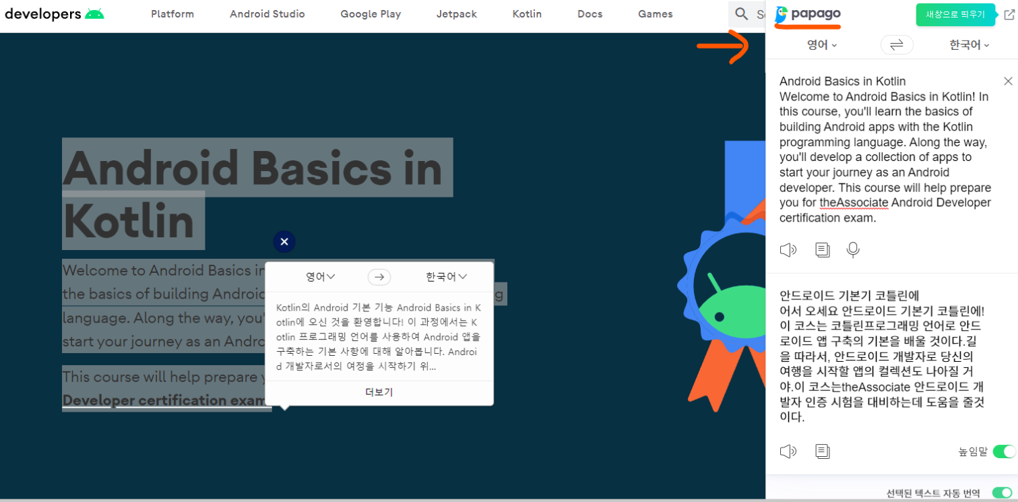Close the inline translation popup
This screenshot has width=1018, height=502.
click(x=284, y=241)
